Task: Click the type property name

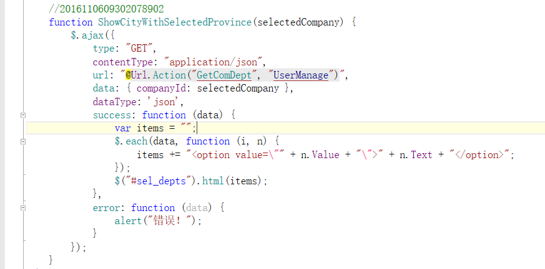Action: pyautogui.click(x=104, y=49)
